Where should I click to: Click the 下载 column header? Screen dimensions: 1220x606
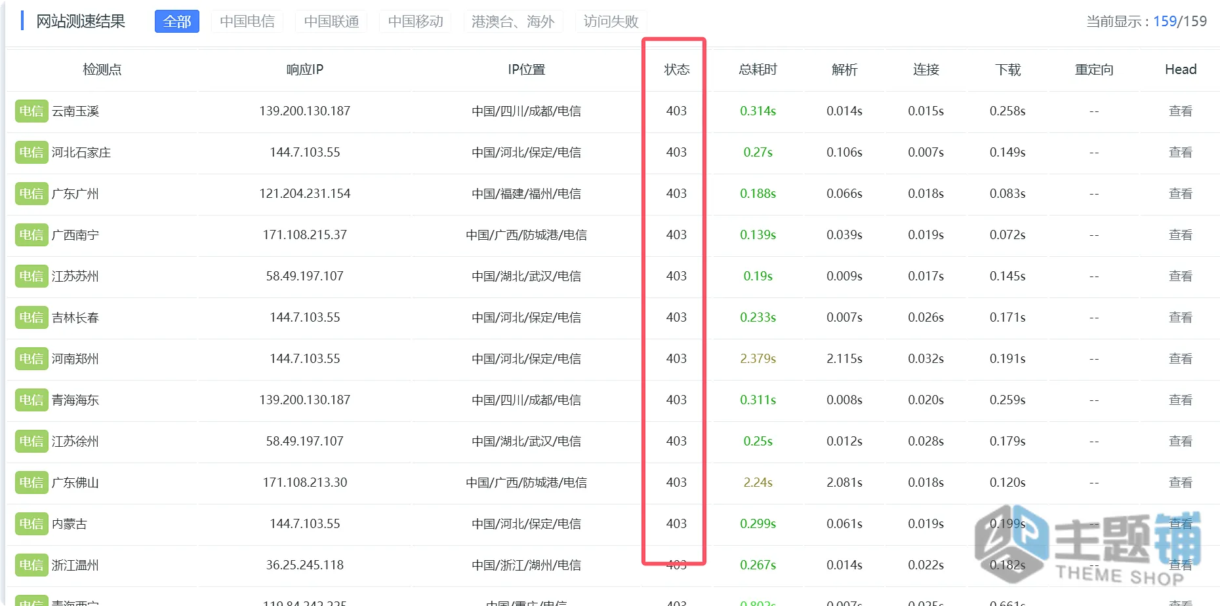click(1007, 69)
